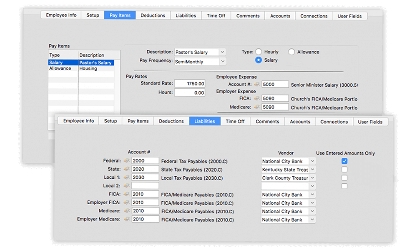417x250 pixels.
Task: Switch to Time Off tab in front window
Action: pyautogui.click(x=235, y=121)
